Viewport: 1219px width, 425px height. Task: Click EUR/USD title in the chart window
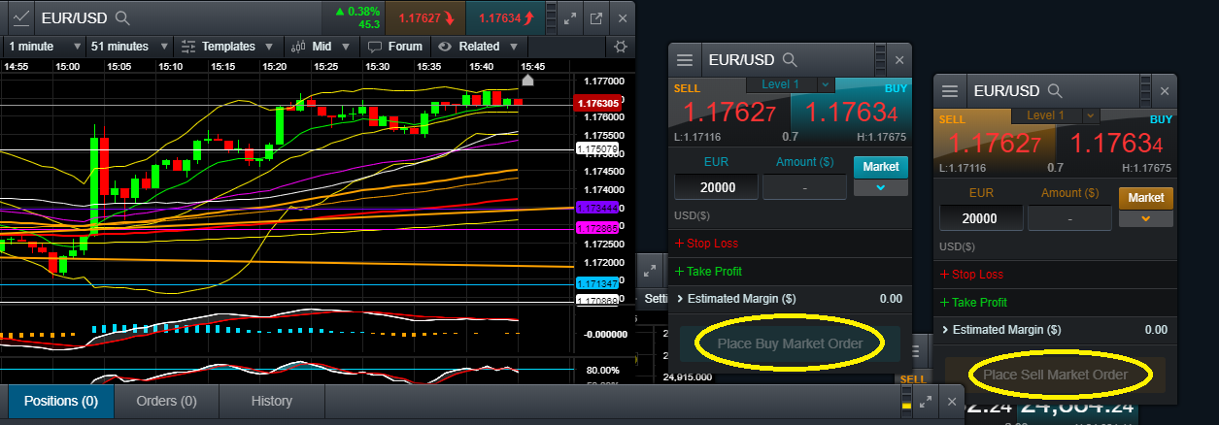pyautogui.click(x=74, y=17)
